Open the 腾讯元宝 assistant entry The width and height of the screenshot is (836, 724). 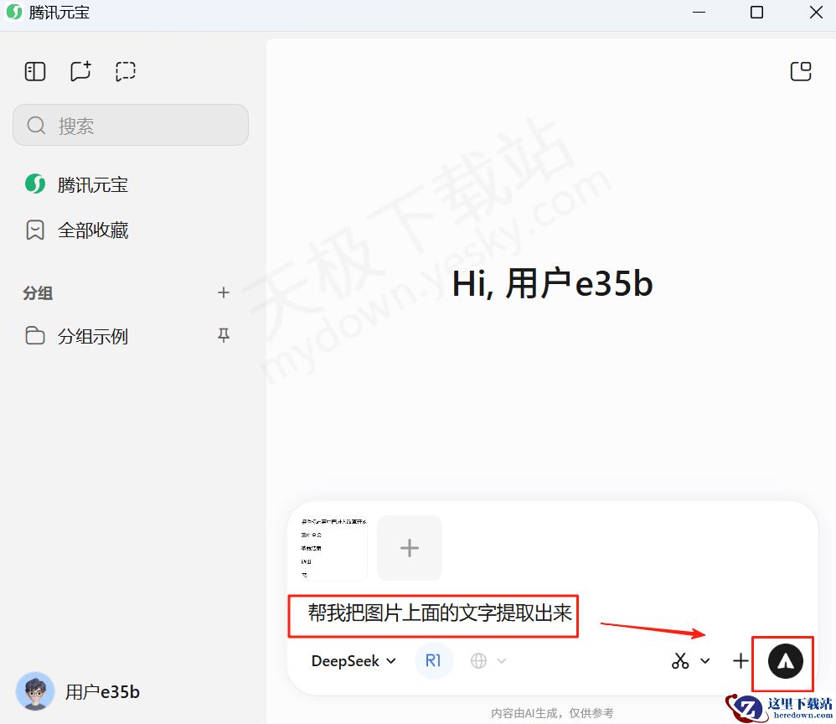point(93,185)
